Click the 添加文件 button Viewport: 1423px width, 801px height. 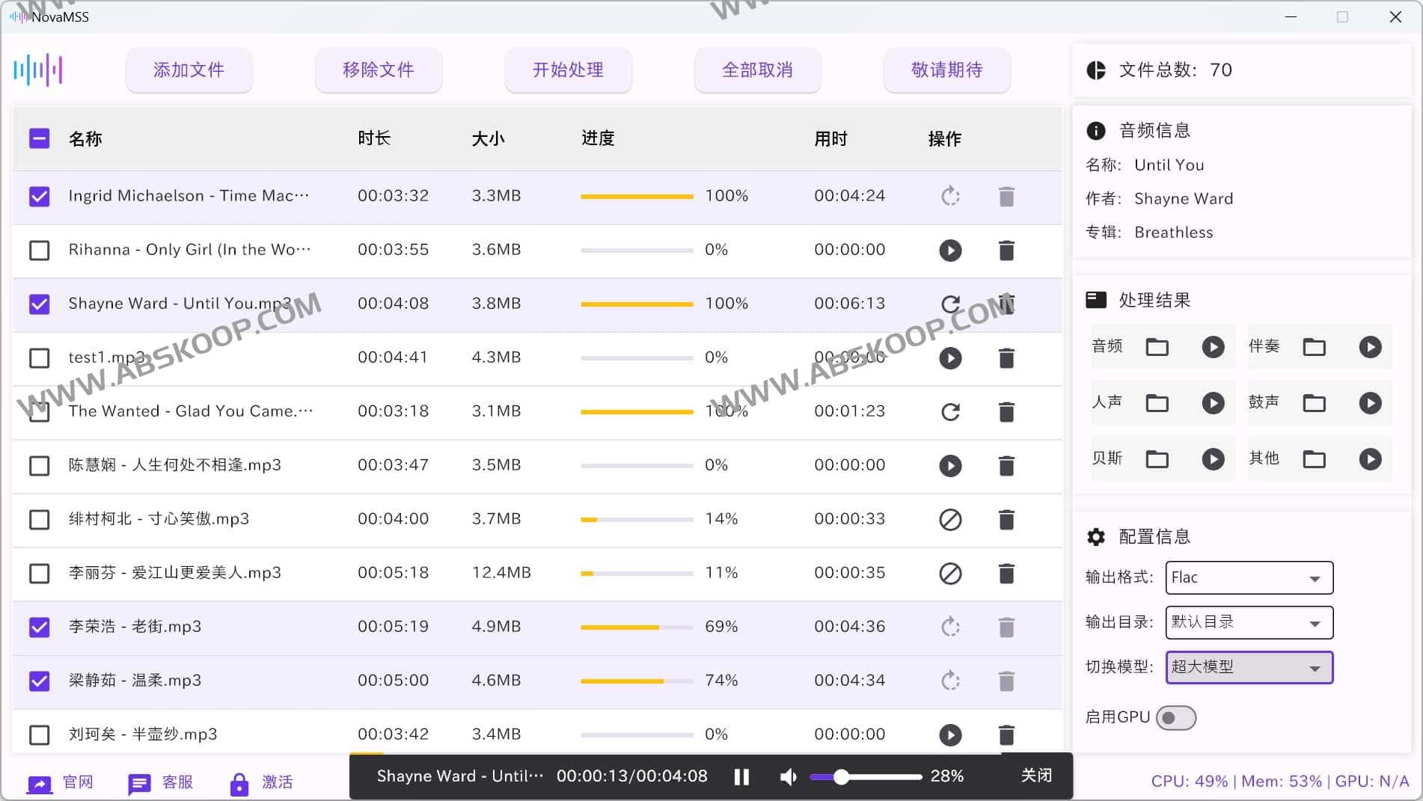[x=189, y=70]
